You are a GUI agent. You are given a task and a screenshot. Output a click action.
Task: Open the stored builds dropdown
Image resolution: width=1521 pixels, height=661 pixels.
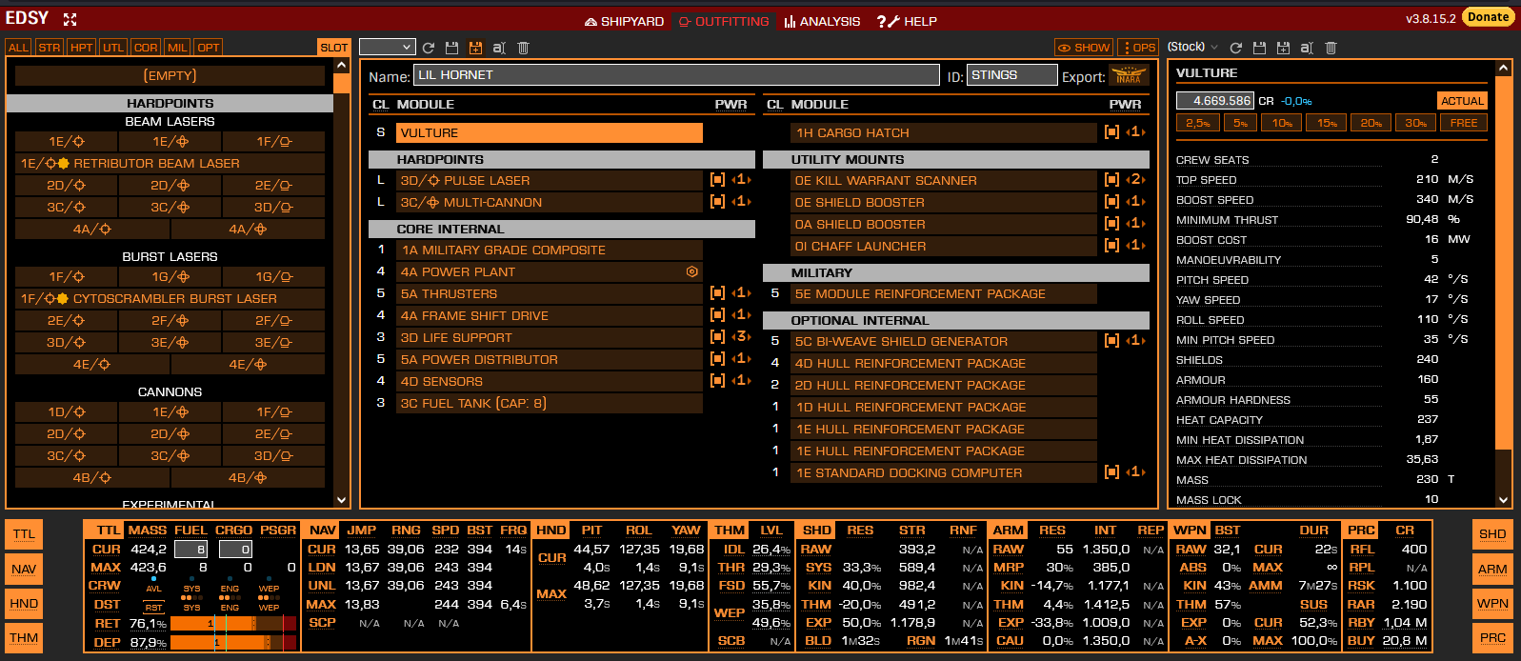(388, 48)
